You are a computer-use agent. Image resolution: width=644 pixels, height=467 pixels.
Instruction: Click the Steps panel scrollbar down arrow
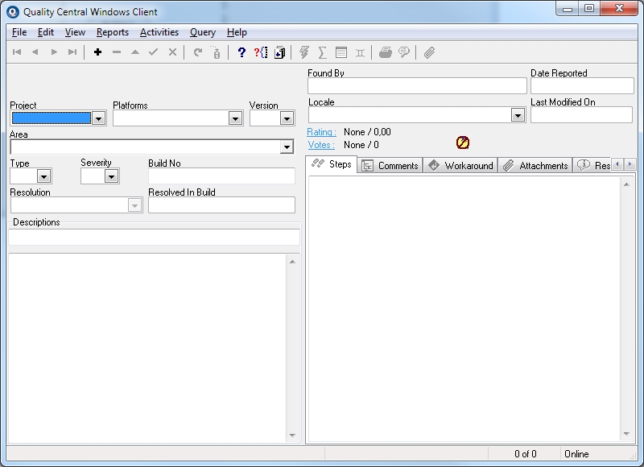tap(626, 433)
